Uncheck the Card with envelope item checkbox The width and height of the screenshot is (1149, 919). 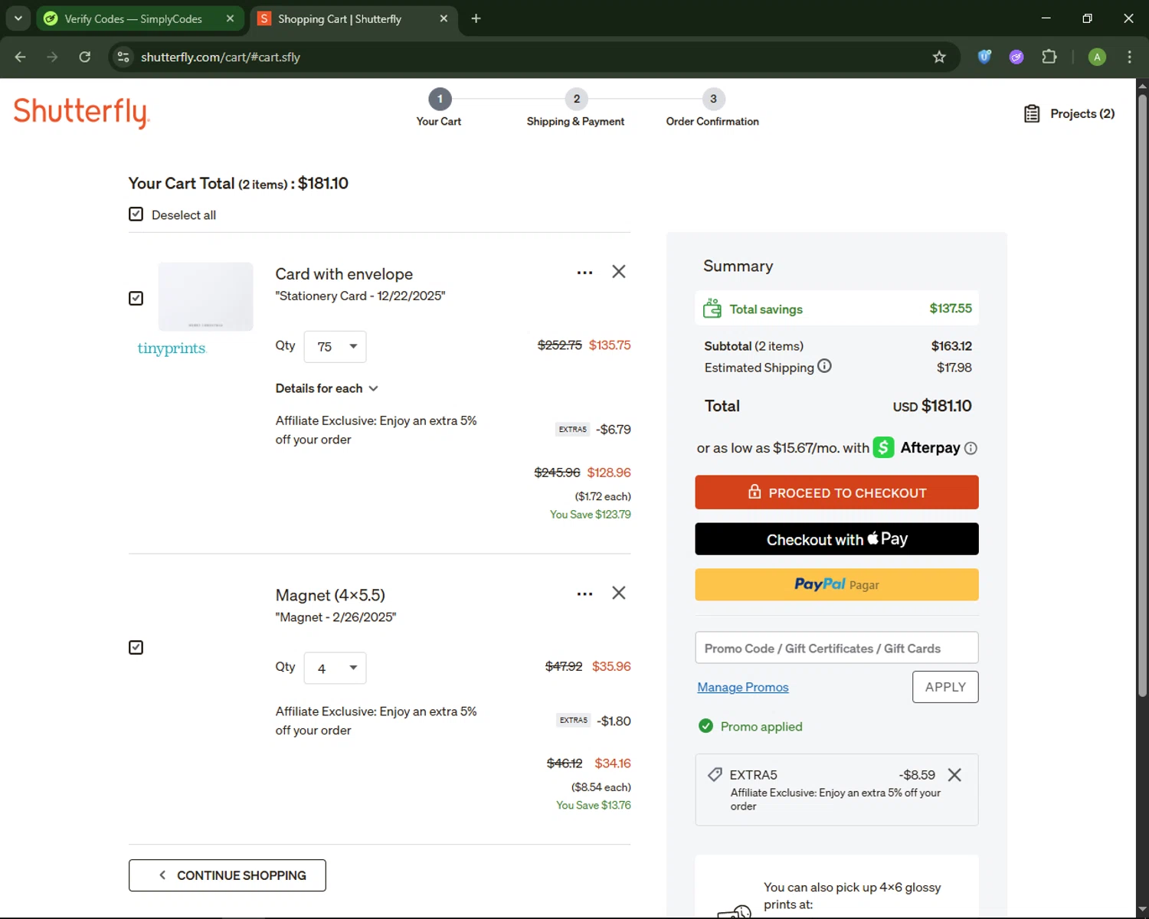[136, 298]
